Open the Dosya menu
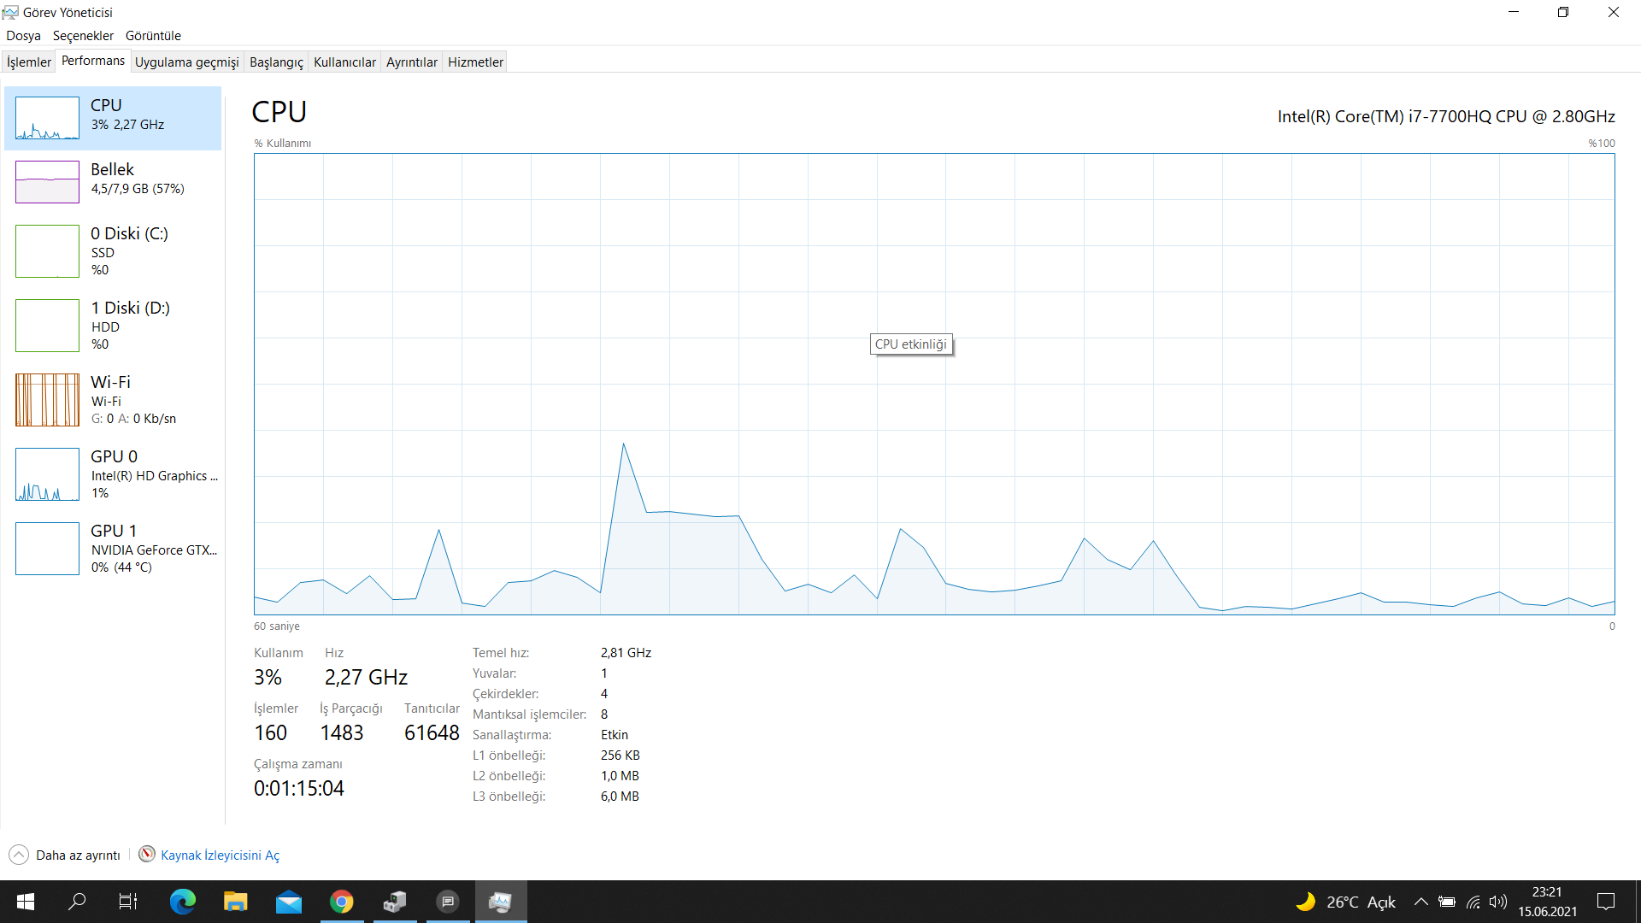This screenshot has height=923, width=1641. (x=23, y=36)
